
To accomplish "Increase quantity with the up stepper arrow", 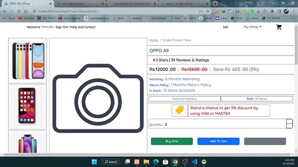I will [x=289, y=122].
